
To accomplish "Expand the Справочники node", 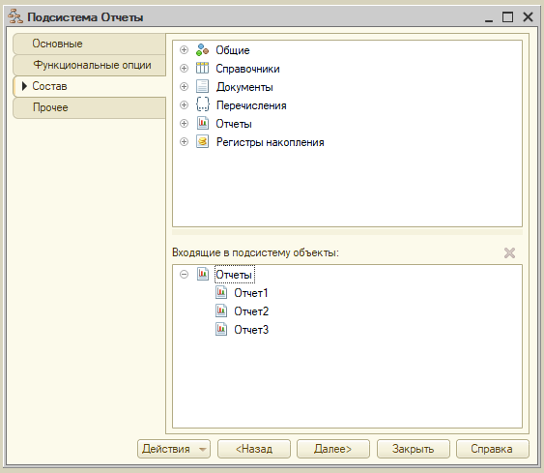I will tap(184, 69).
